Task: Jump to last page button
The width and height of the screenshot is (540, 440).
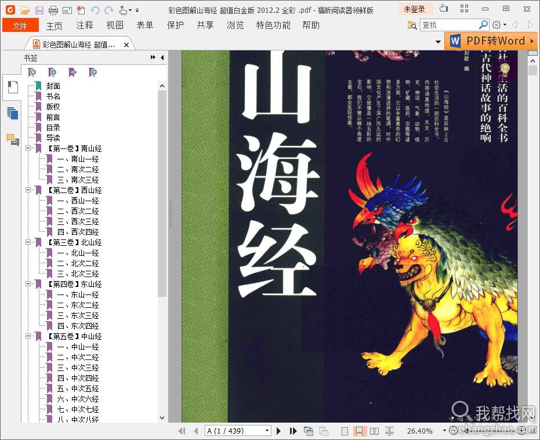Action: (x=293, y=431)
